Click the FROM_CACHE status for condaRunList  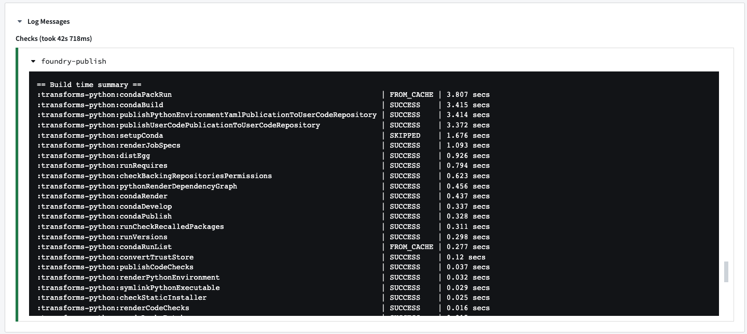pos(411,247)
